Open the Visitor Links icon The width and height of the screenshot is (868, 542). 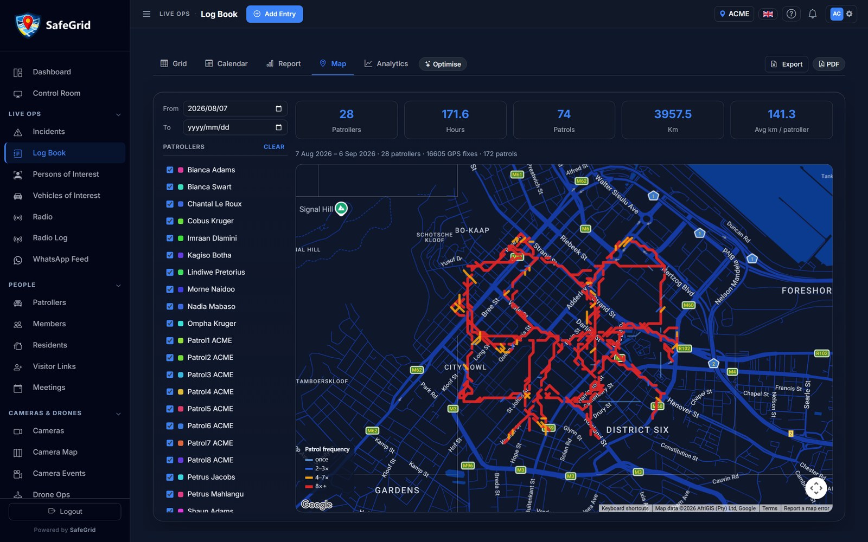click(x=18, y=367)
